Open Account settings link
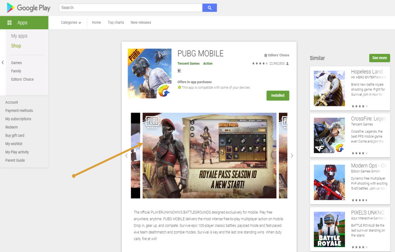The width and height of the screenshot is (395, 252). pos(11,102)
